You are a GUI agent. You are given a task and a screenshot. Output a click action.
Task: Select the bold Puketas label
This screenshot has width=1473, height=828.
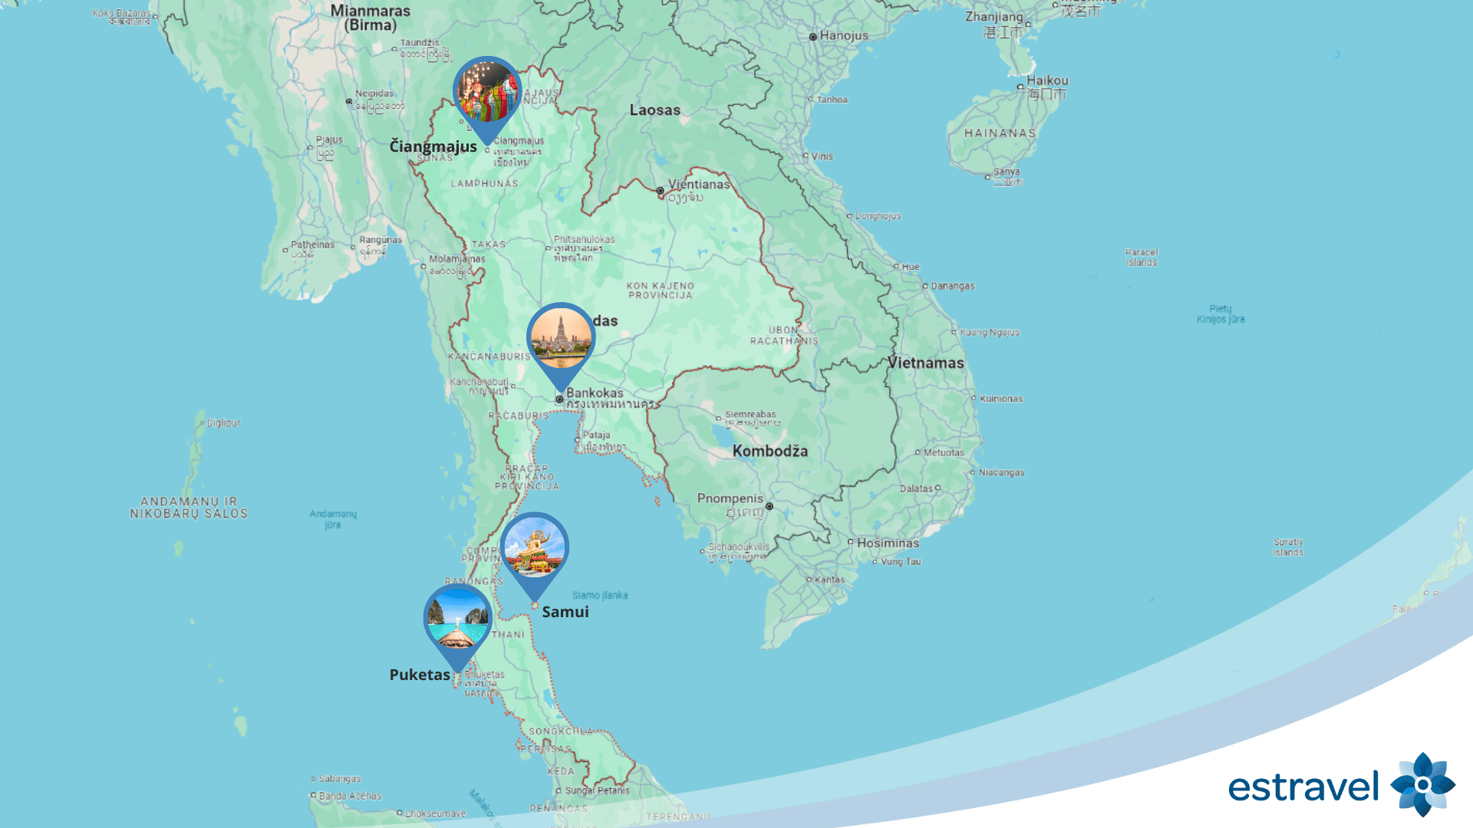click(x=420, y=675)
